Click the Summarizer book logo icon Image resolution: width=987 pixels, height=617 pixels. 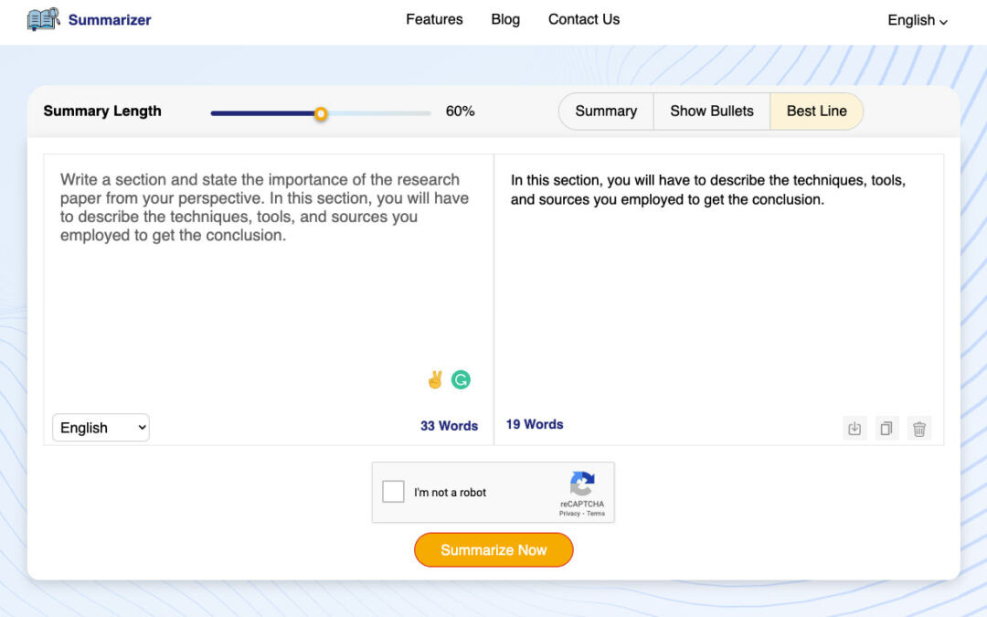tap(43, 19)
